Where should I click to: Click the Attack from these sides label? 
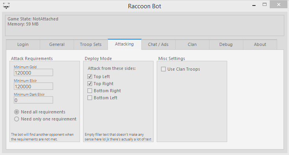click(112, 68)
